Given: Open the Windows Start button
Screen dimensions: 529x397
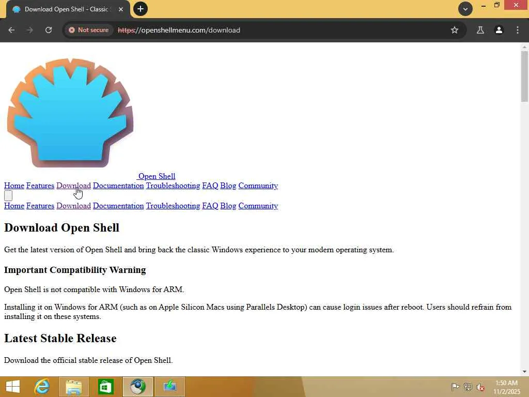Looking at the screenshot, I should [x=13, y=387].
